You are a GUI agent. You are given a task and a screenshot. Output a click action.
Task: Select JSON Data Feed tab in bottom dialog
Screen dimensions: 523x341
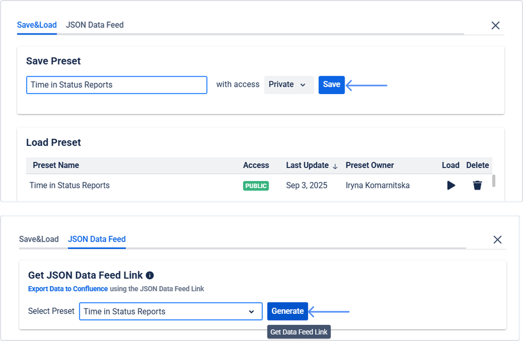coord(97,239)
